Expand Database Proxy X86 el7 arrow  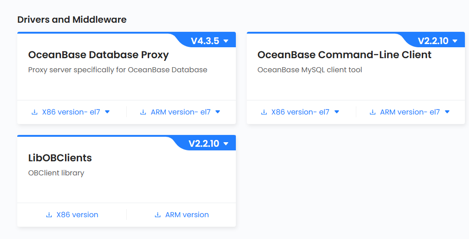coord(107,112)
